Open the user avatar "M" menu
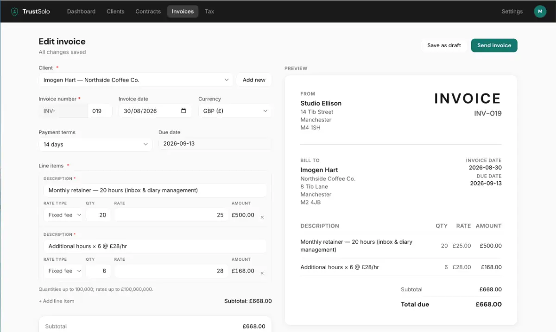 click(x=540, y=12)
